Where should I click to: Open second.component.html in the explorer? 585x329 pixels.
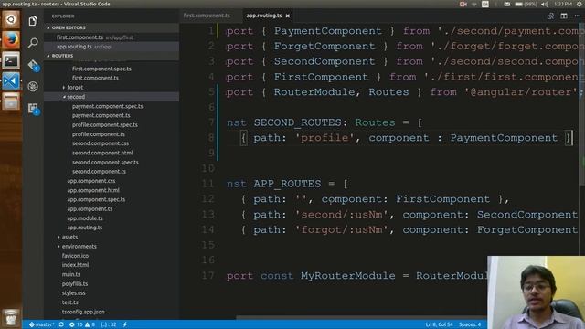[102, 153]
